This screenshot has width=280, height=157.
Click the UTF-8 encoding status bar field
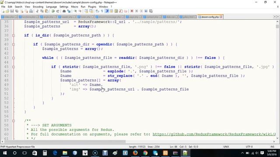click(249, 147)
